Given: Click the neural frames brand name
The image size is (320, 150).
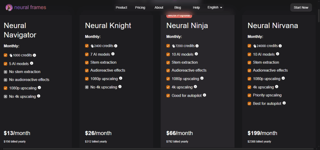Looking at the screenshot, I should click(x=30, y=7).
